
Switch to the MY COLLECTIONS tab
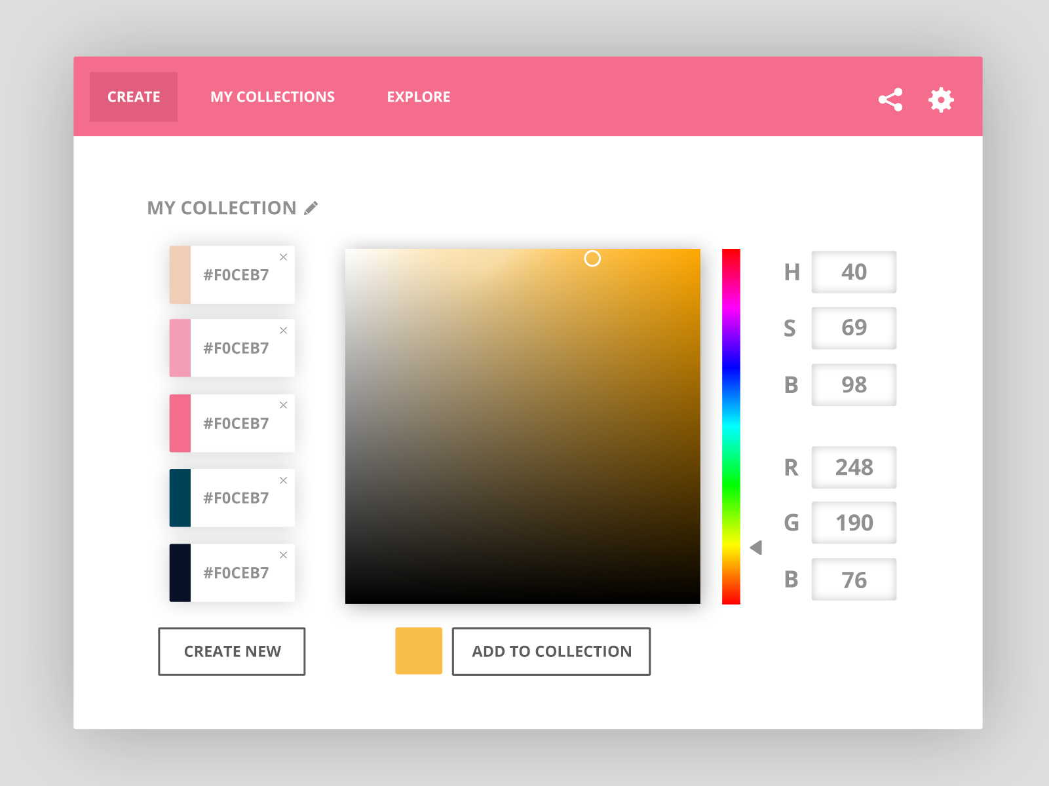pos(272,96)
